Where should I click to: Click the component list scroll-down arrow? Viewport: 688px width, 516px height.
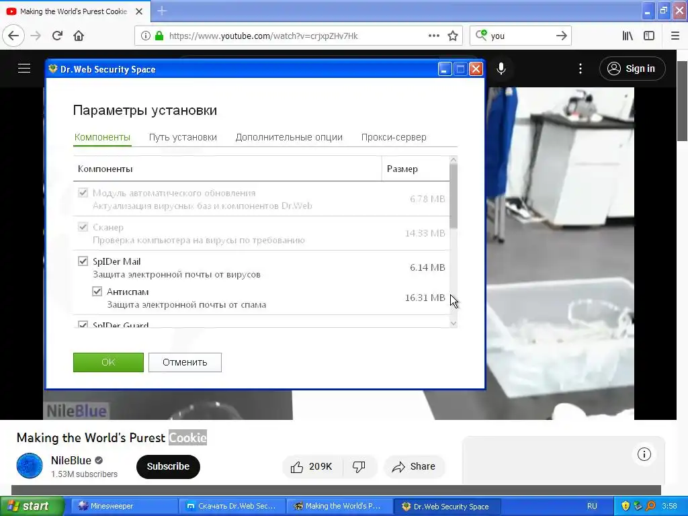click(x=454, y=323)
